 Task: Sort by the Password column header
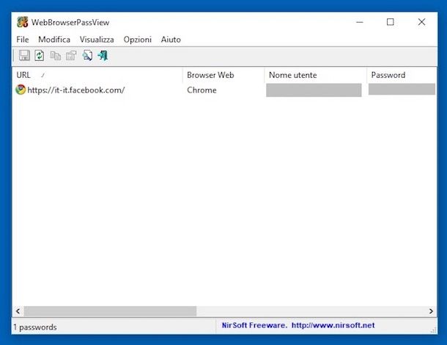[402, 75]
